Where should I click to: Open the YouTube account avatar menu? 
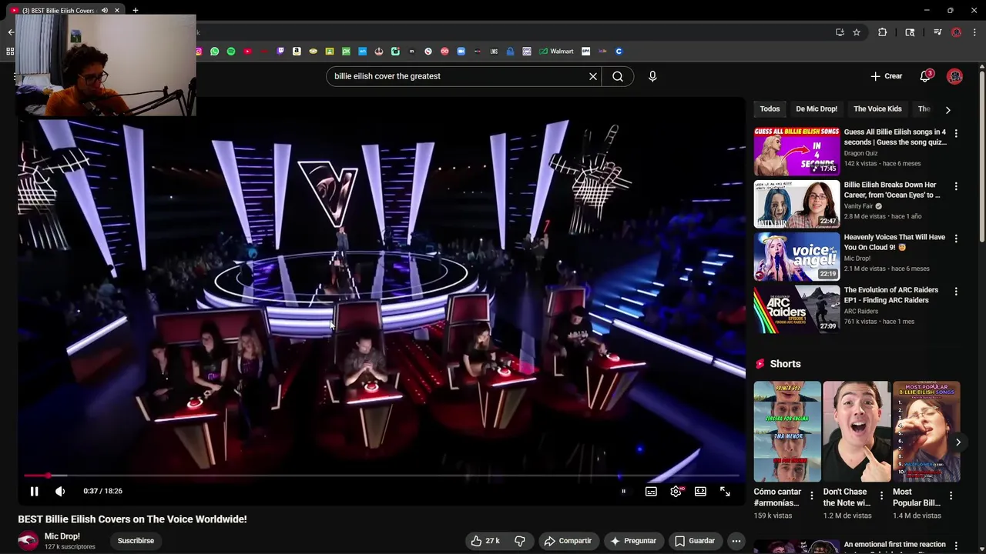(x=955, y=76)
